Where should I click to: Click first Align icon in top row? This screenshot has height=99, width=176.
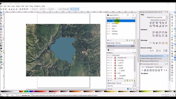point(150,23)
